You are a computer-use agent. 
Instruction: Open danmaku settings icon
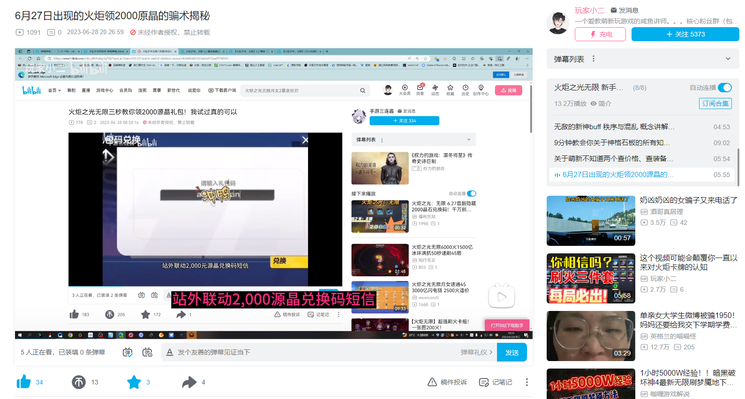coord(147,352)
